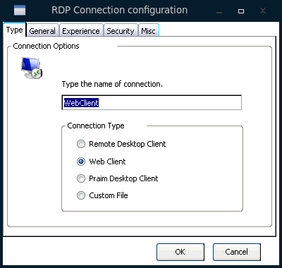Click the connection name field with WebClient
This screenshot has height=268, width=282.
click(152, 102)
